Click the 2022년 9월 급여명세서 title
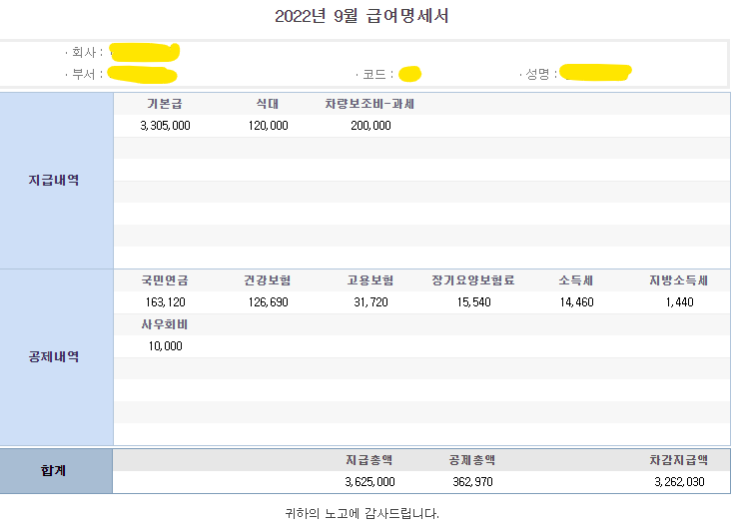 (362, 17)
